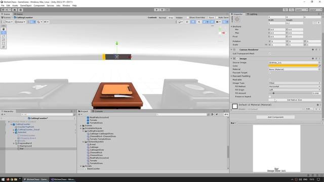Open the Component menu
This screenshot has height=182, width=324.
(x=39, y=6)
